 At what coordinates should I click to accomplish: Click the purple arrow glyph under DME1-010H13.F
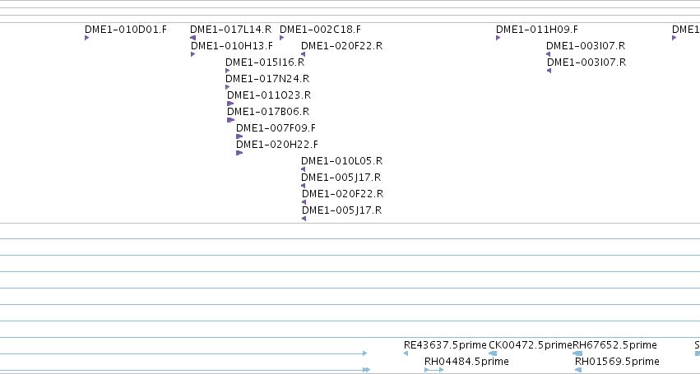(x=192, y=54)
